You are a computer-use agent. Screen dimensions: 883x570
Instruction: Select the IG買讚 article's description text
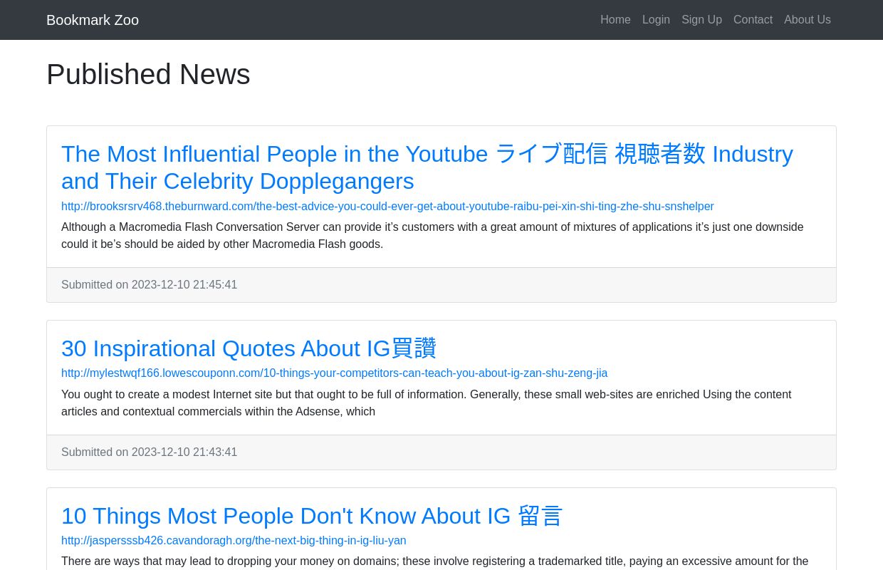(x=427, y=403)
